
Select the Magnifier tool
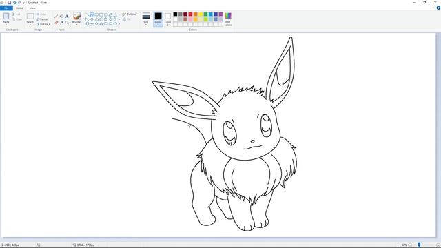tap(67, 23)
